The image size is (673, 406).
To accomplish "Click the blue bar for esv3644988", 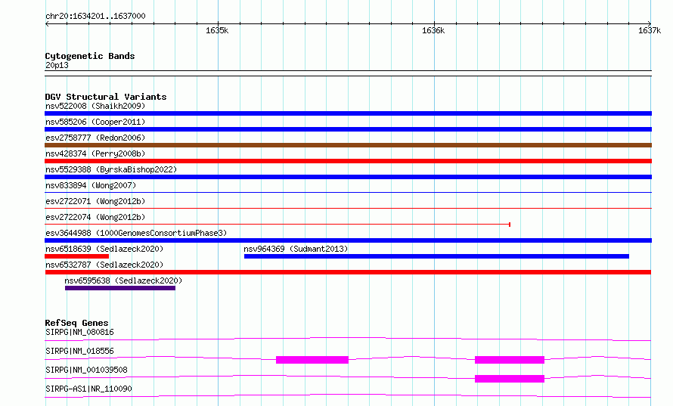I will coord(348,240).
